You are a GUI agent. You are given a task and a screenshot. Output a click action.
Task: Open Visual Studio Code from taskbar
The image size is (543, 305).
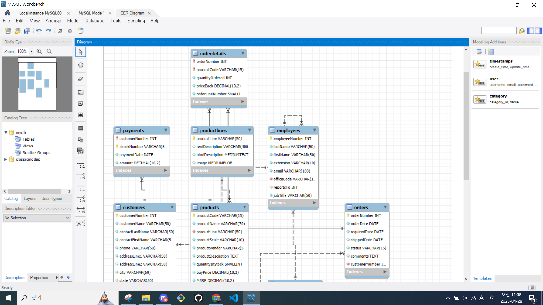234,298
